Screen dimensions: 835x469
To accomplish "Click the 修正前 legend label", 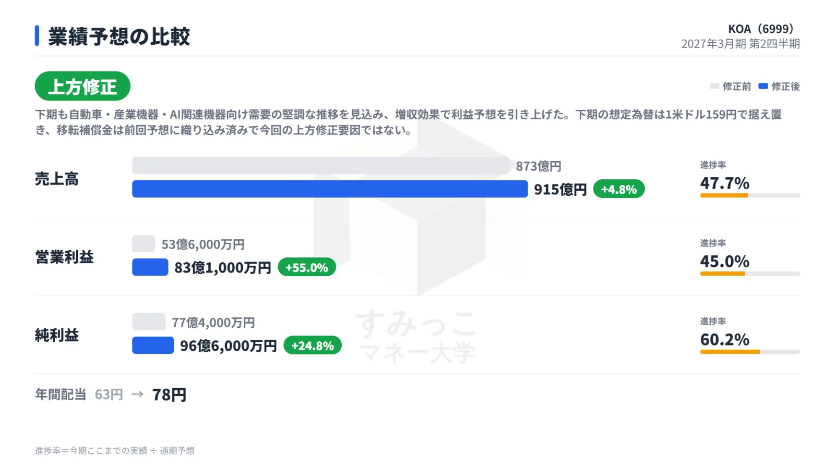I will 737,87.
